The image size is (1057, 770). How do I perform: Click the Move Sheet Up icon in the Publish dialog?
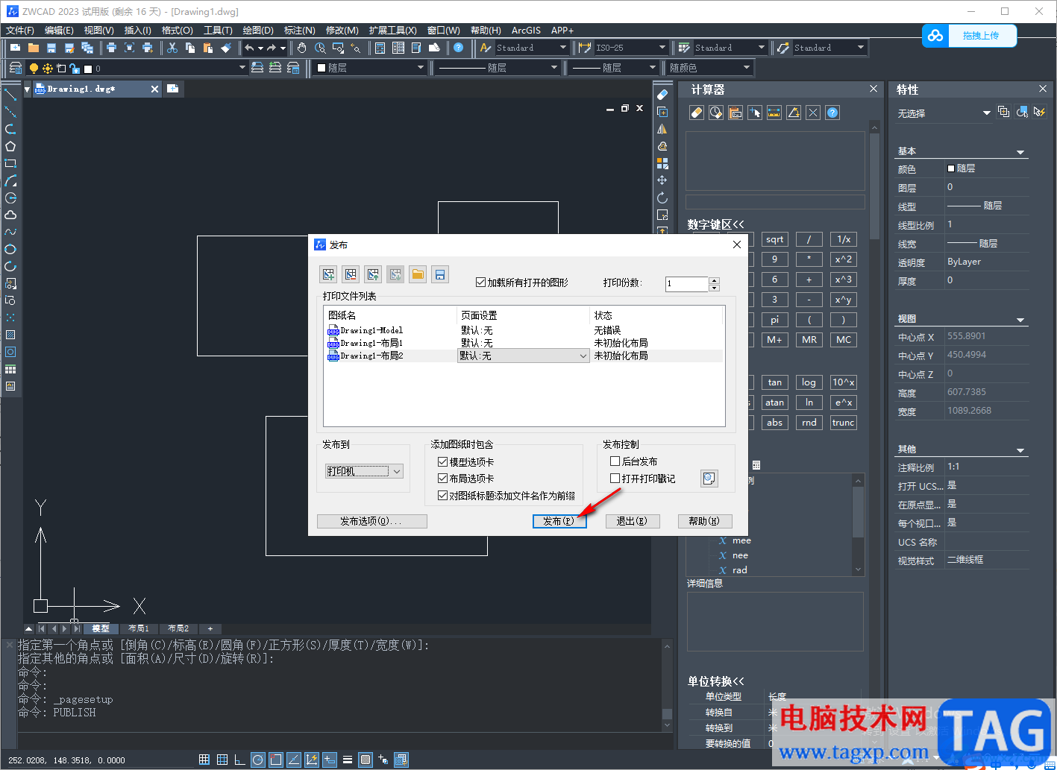click(x=373, y=274)
